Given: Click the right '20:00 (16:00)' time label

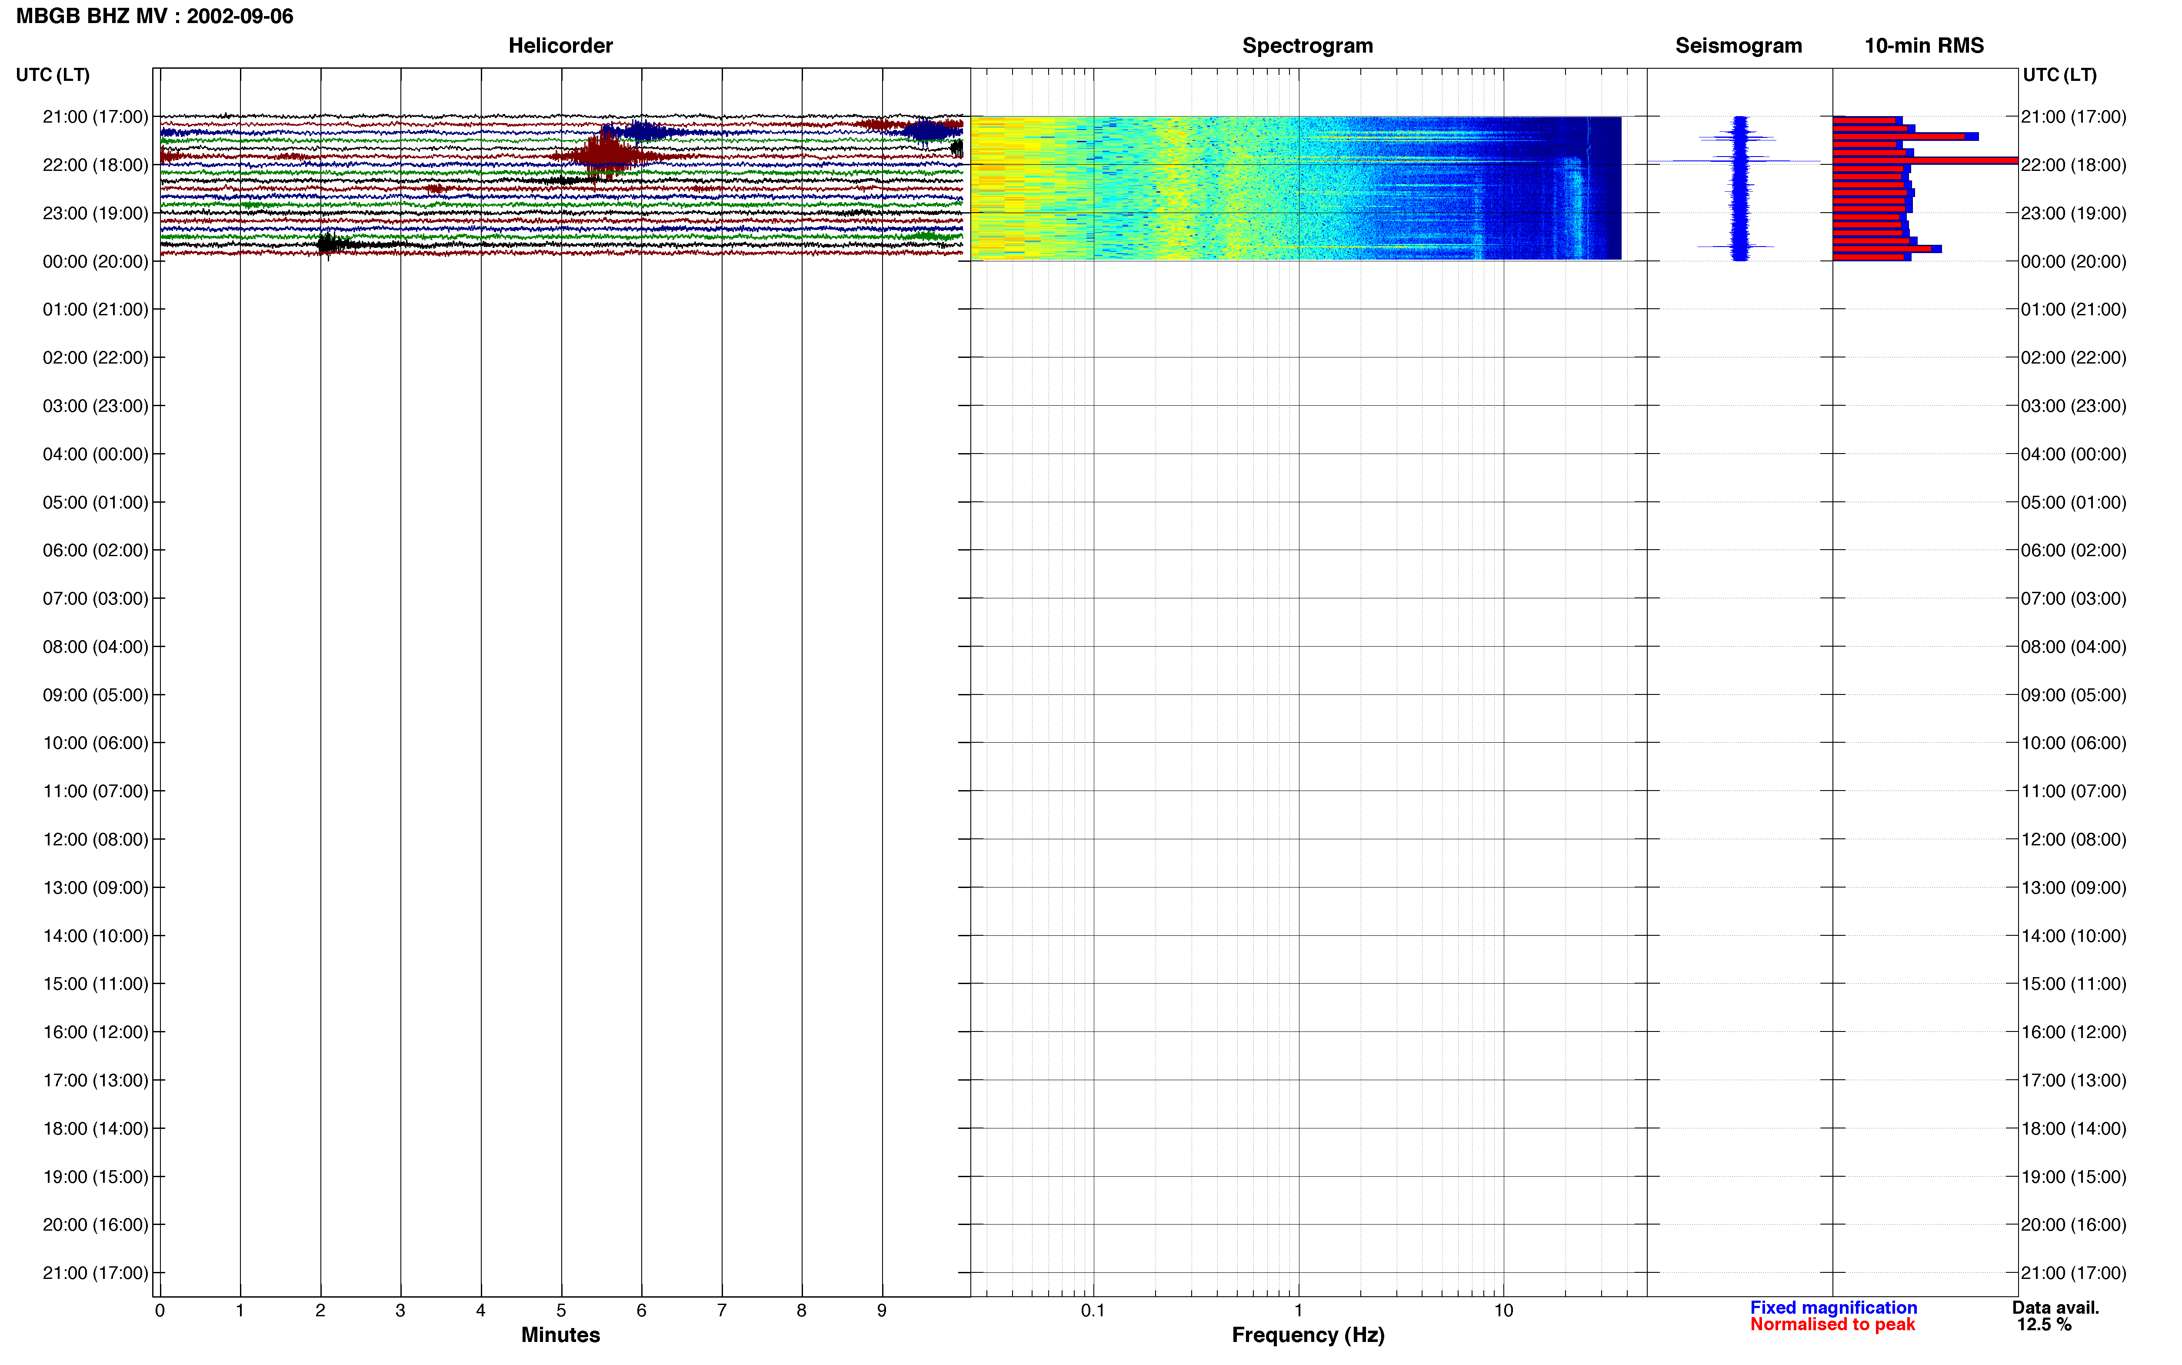Looking at the screenshot, I should tap(2074, 1225).
